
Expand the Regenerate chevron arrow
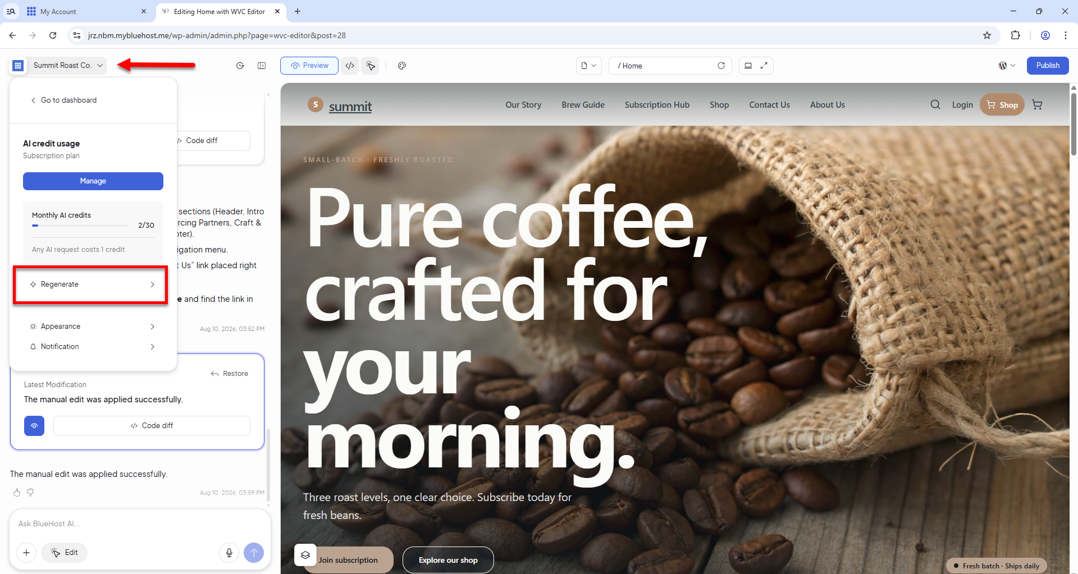click(152, 284)
